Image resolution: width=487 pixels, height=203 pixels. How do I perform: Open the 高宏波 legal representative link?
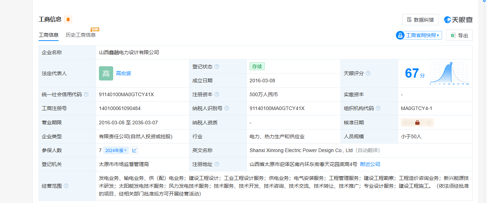coord(124,73)
